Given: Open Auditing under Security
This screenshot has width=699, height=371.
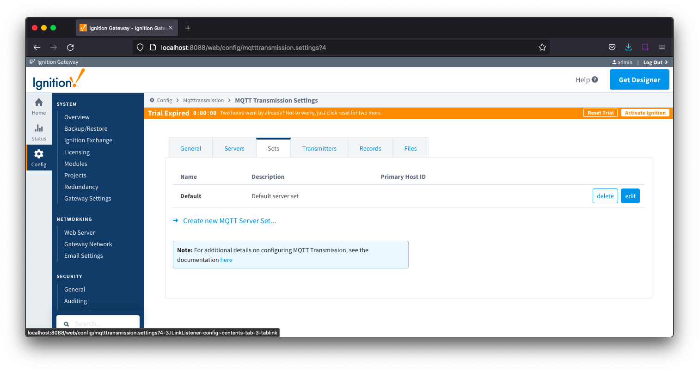Looking at the screenshot, I should pyautogui.click(x=76, y=301).
